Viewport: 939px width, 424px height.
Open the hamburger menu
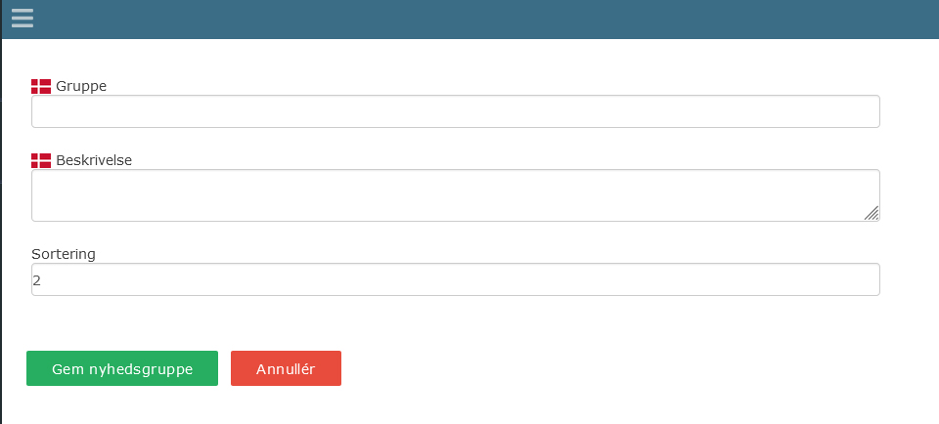pos(22,19)
